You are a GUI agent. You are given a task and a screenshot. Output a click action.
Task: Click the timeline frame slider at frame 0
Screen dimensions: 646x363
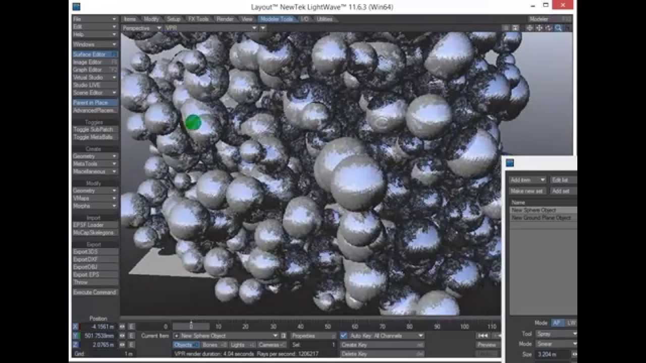pos(191,326)
